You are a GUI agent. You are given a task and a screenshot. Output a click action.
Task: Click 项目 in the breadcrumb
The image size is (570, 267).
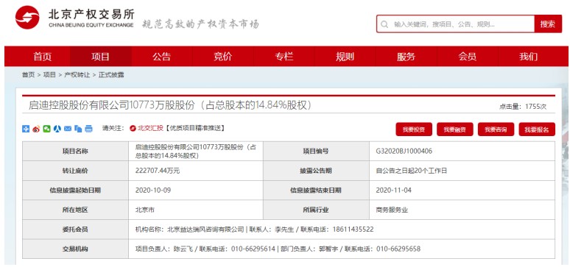49,75
